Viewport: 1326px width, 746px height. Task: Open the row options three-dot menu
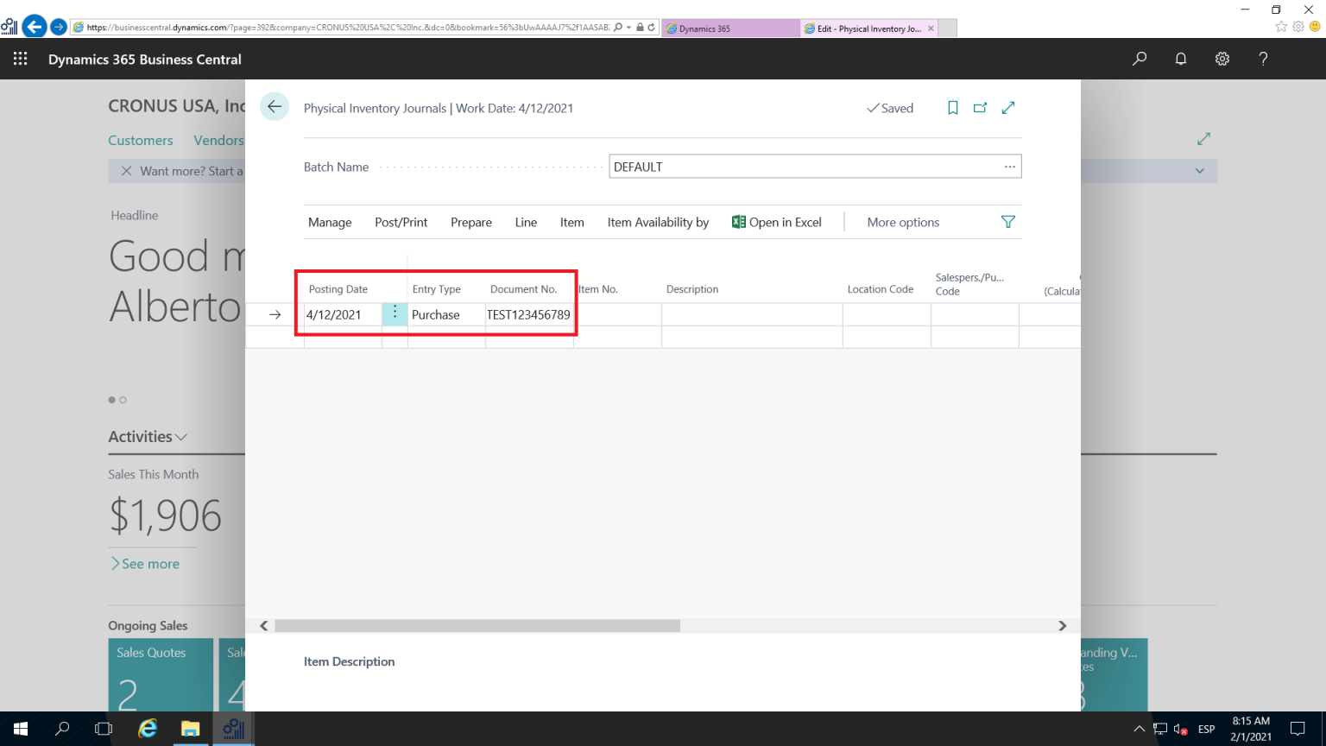click(x=395, y=314)
